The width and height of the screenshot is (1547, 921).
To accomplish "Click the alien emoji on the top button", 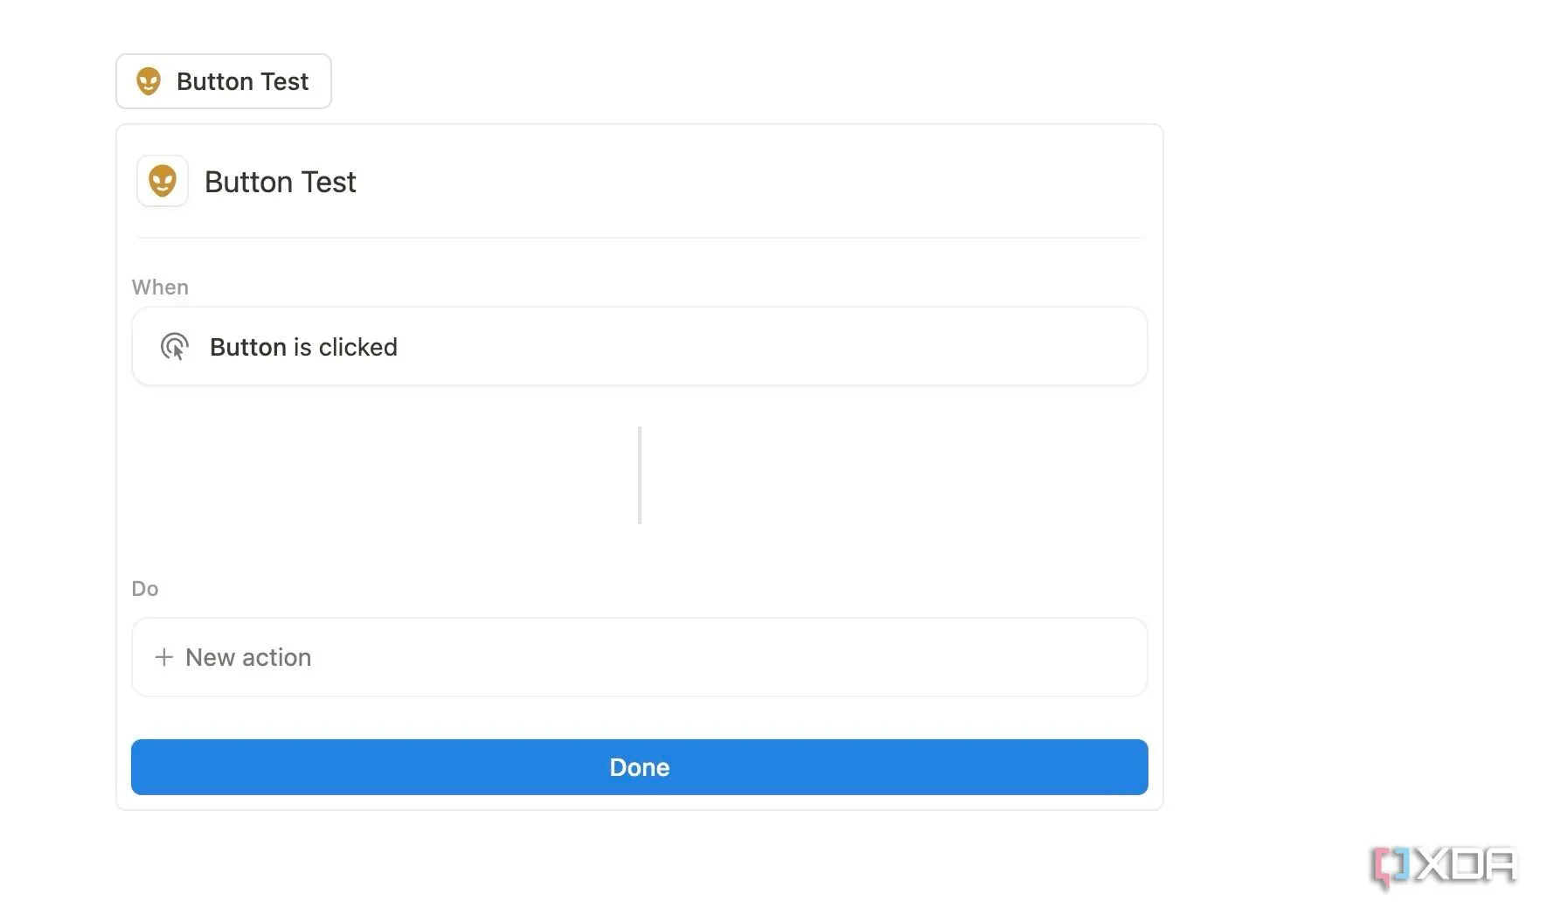I will coord(149,81).
